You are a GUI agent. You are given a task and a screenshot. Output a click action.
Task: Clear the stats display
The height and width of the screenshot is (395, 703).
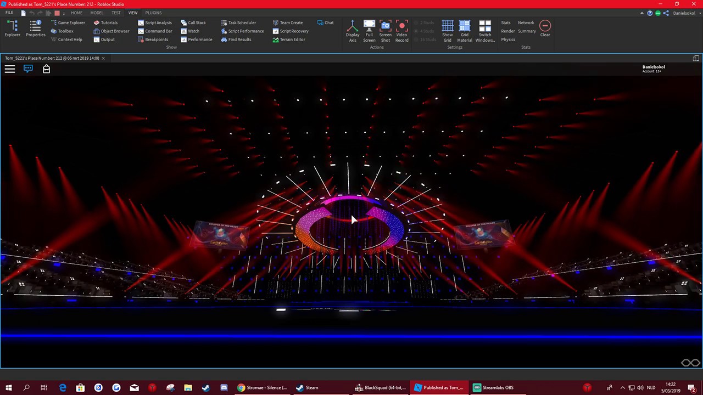(x=545, y=29)
